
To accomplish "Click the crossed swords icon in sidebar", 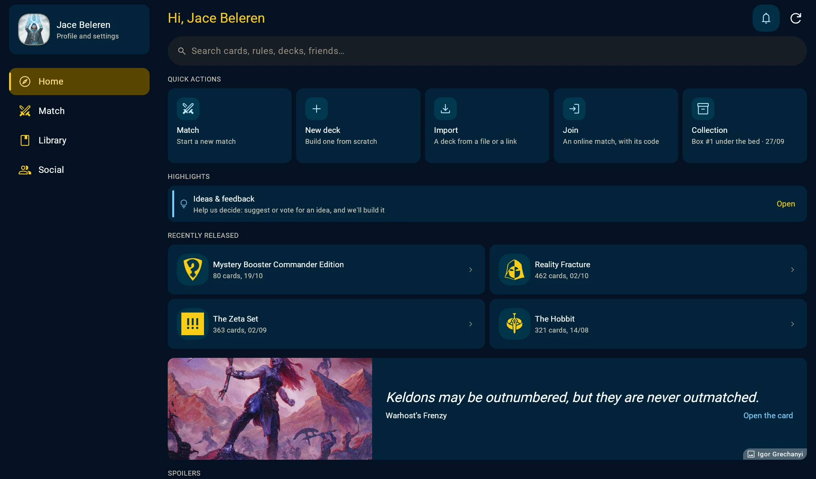I will pos(25,111).
